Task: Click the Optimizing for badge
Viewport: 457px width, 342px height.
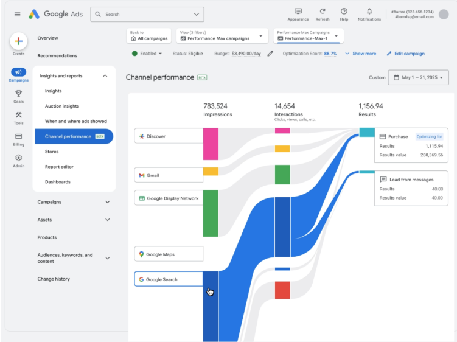Action: coord(429,136)
